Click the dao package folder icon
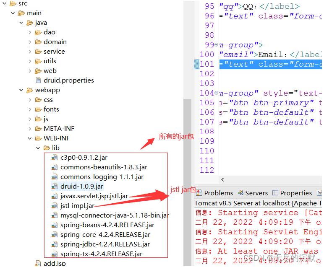The width and height of the screenshot is (324, 267). pos(38,32)
